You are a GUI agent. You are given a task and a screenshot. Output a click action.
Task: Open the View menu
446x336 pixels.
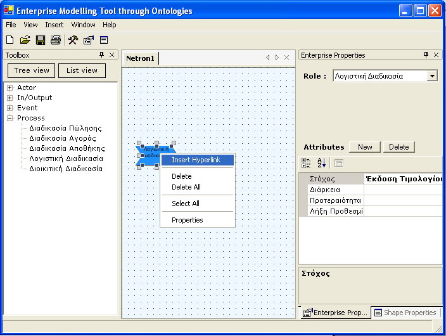(30, 25)
